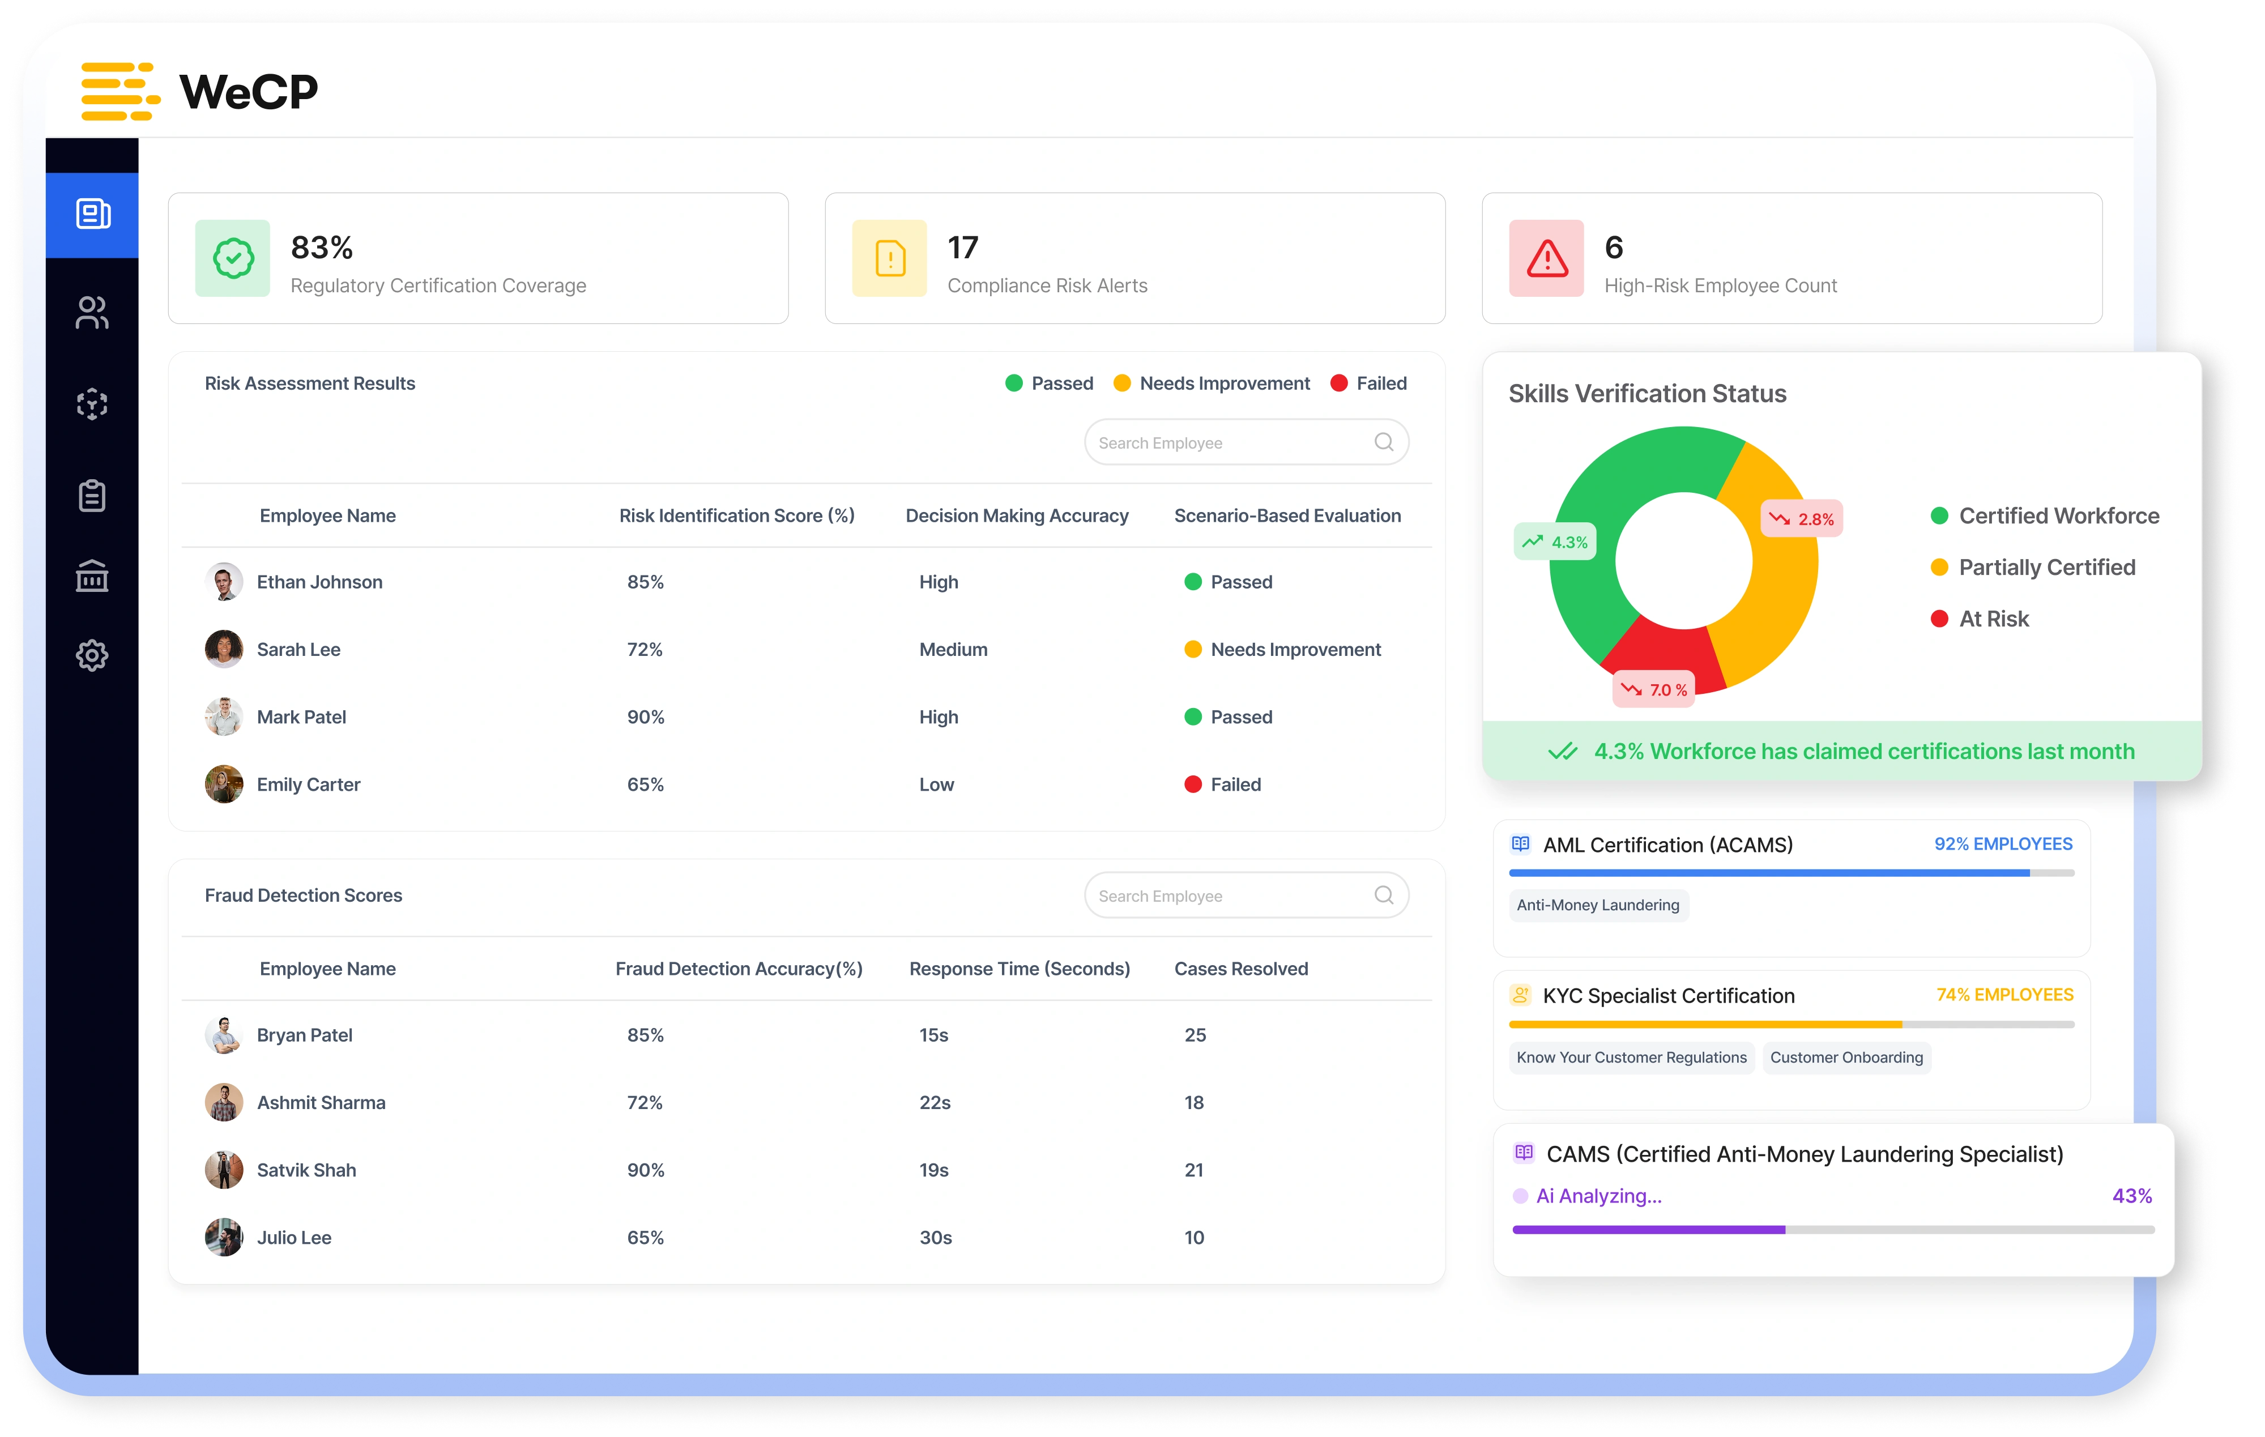Toggle the Failed legend filter
The image size is (2265, 1437).
point(1368,383)
